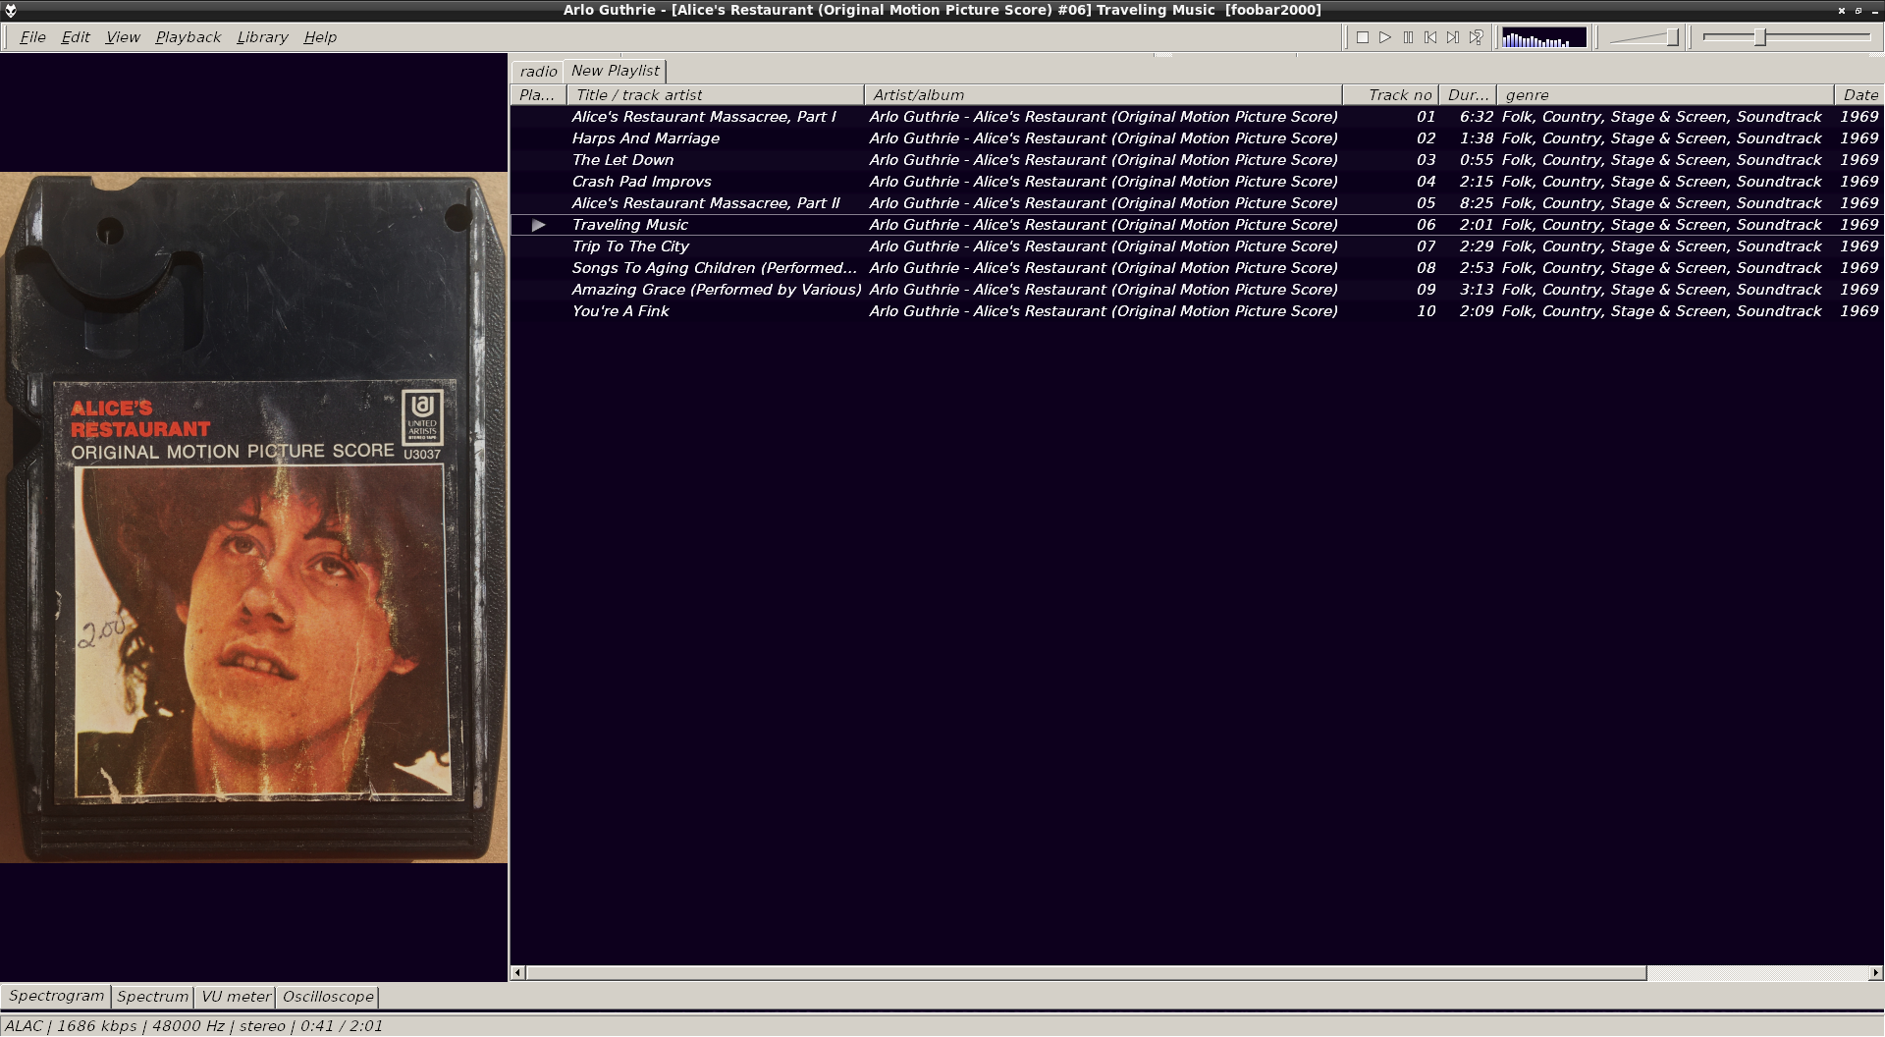Screen dimensions: 1885x1037
Task: Select the Crash Pad Improvs track
Action: click(x=642, y=182)
